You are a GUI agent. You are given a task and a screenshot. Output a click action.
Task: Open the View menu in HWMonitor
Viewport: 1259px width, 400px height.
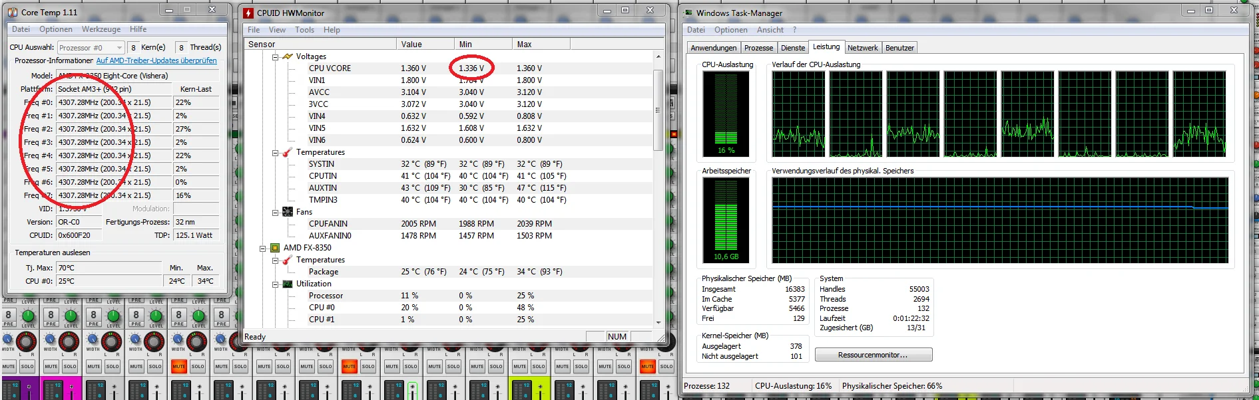(277, 30)
